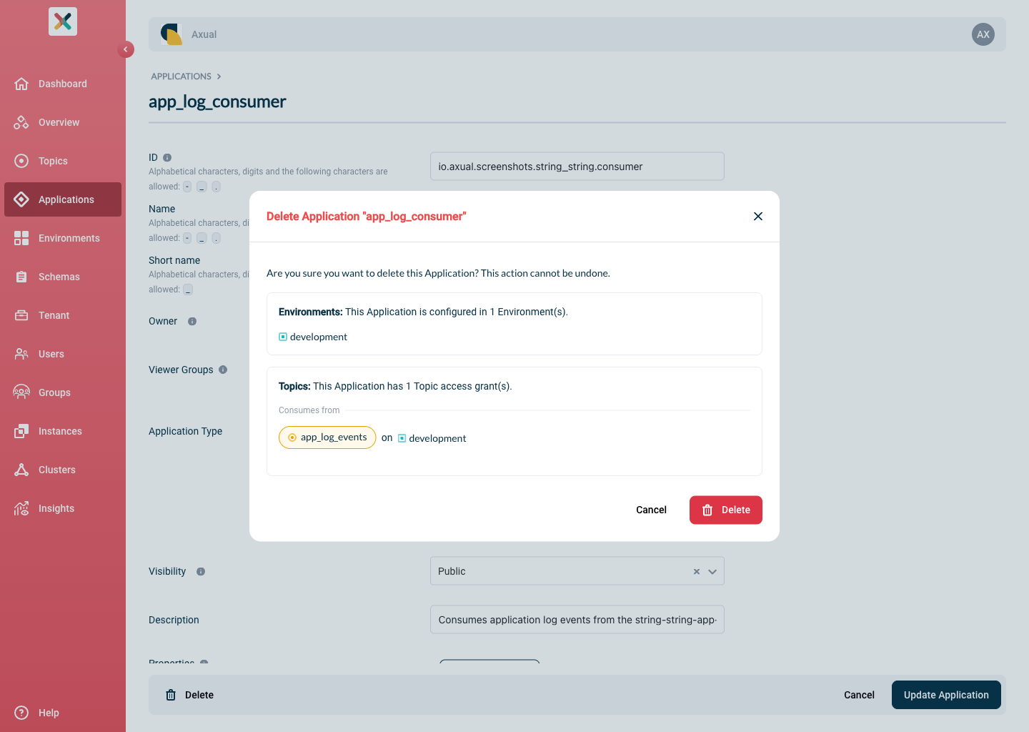Viewport: 1029px width, 732px height.
Task: Open Help question mark icon
Action: (21, 713)
